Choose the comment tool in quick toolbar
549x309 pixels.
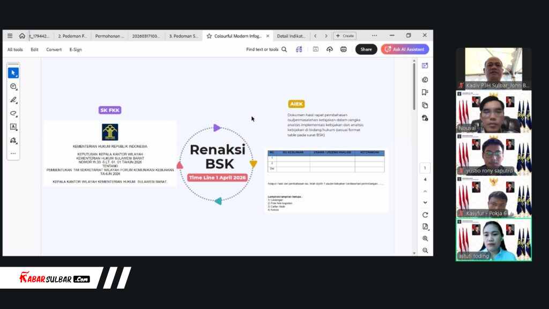click(x=13, y=86)
